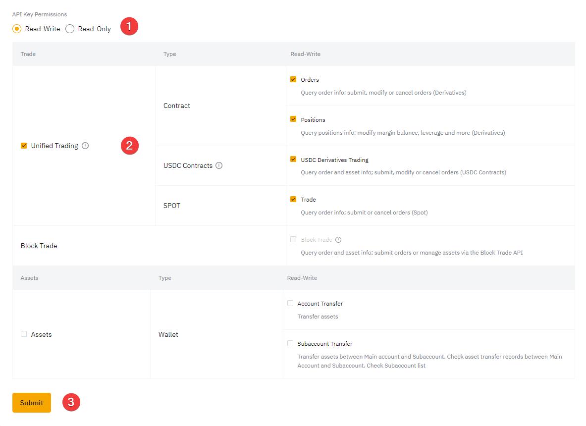Viewport: 586px width, 426px height.
Task: Click the greyed-out Block Trade checkbox
Action: 293,240
